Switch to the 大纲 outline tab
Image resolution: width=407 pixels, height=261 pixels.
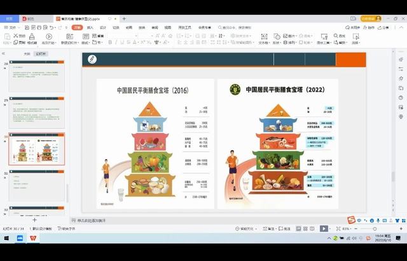[x=27, y=54]
